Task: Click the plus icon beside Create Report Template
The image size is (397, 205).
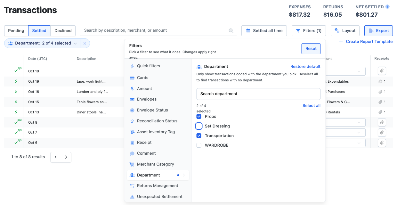Action: point(341,42)
